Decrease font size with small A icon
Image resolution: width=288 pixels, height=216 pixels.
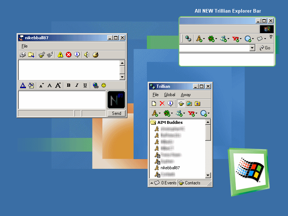click(x=41, y=86)
